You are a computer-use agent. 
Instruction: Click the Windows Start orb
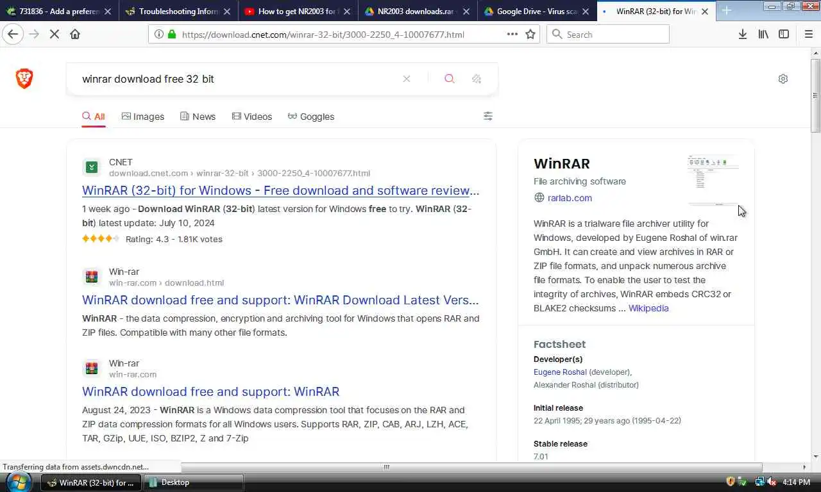(x=19, y=482)
